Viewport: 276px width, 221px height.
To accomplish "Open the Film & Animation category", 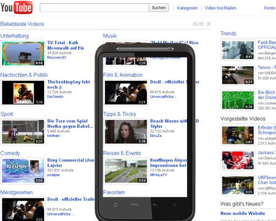I will pyautogui.click(x=123, y=75).
